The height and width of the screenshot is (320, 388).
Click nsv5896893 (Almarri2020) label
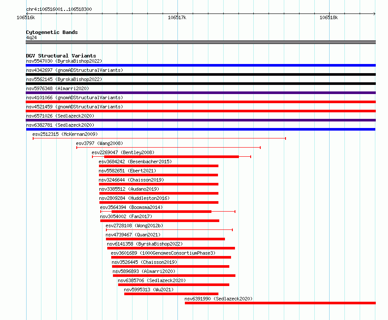[144, 271]
